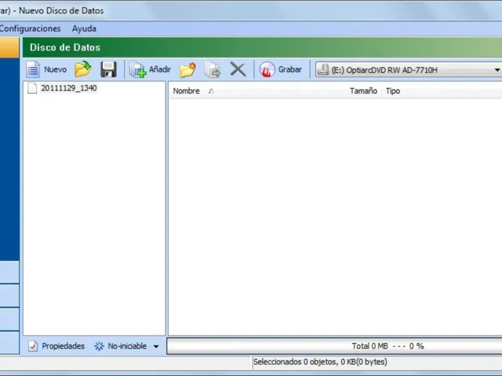The image size is (502, 376).
Task: Click the disc drive icon in the drive selector
Action: click(323, 70)
